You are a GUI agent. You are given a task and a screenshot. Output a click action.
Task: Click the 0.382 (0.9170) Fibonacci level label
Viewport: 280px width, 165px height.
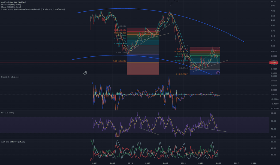point(181,51)
